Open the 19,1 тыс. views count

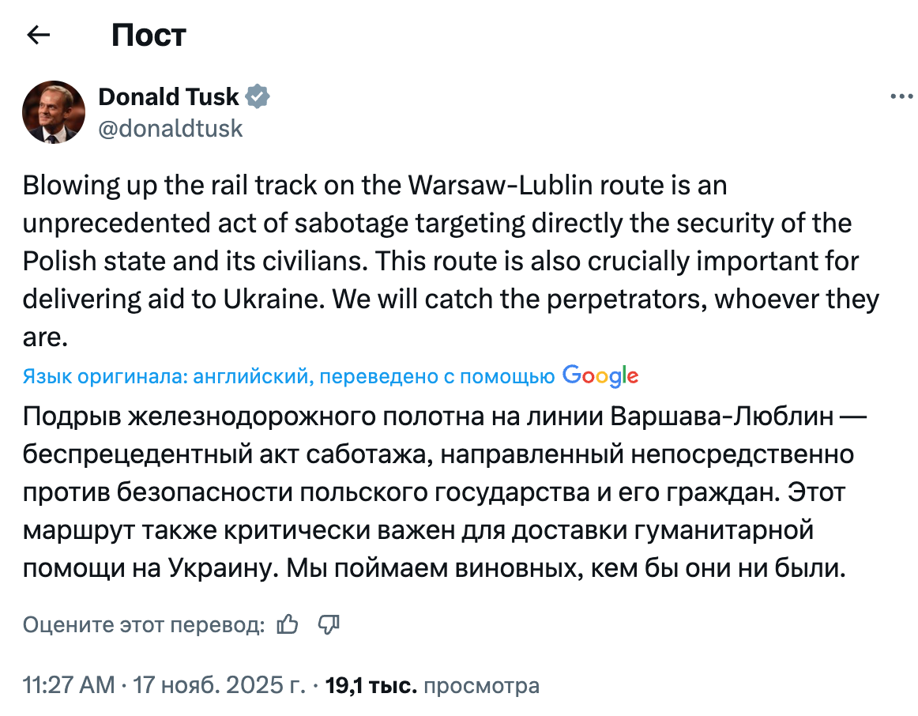coord(371,685)
